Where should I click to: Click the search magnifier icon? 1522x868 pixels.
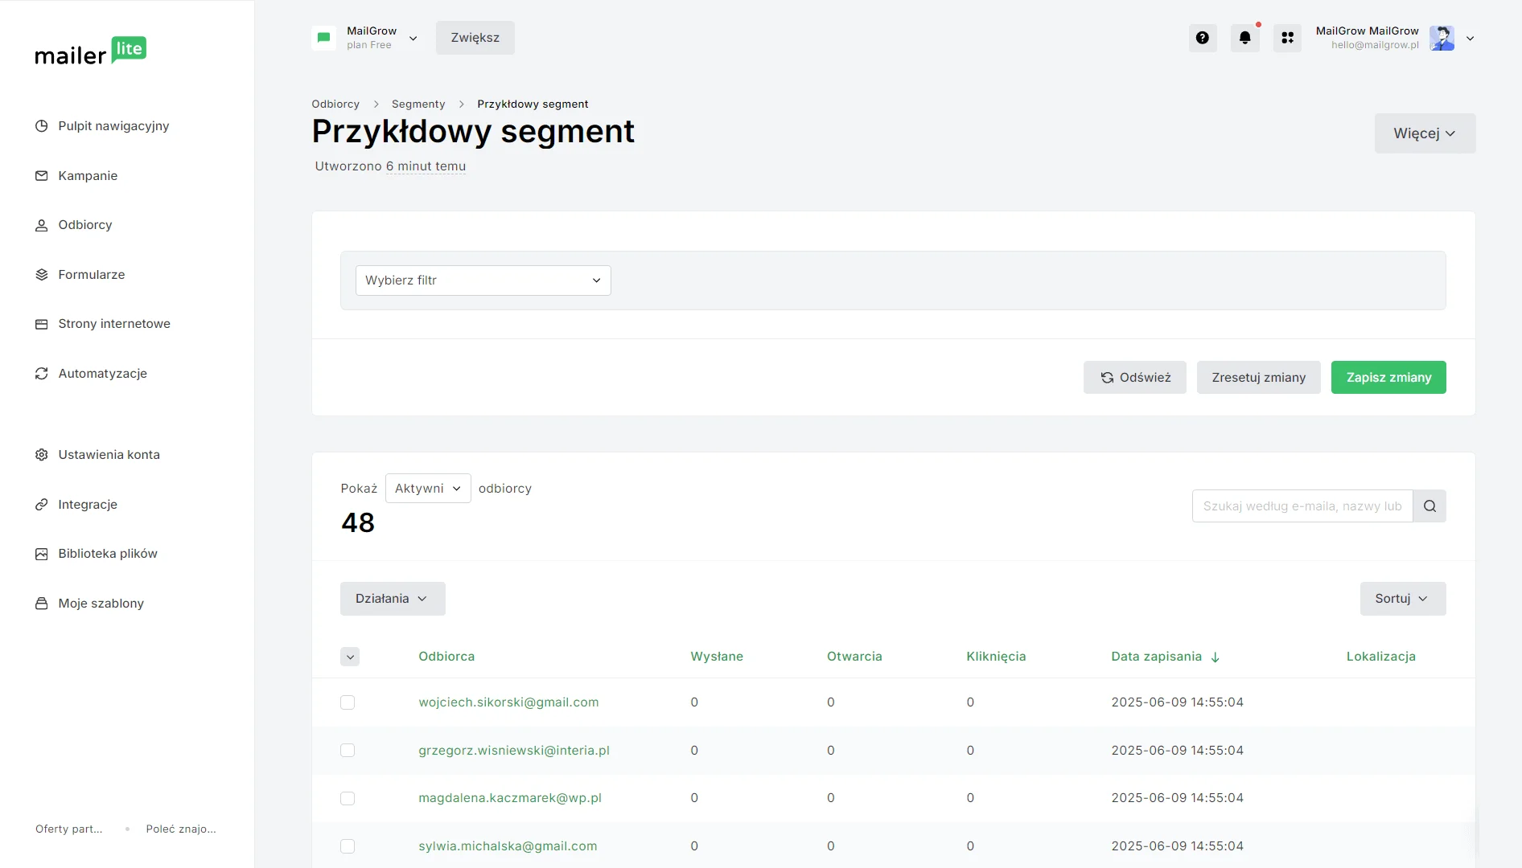pos(1429,506)
